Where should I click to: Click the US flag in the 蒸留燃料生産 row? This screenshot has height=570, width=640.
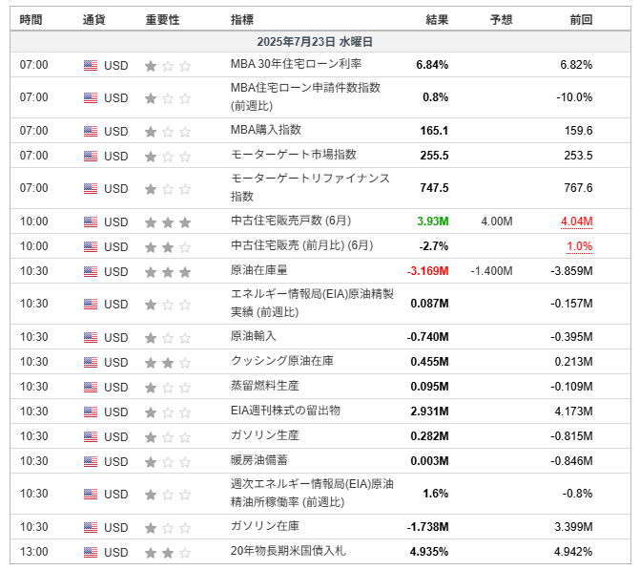(x=91, y=387)
